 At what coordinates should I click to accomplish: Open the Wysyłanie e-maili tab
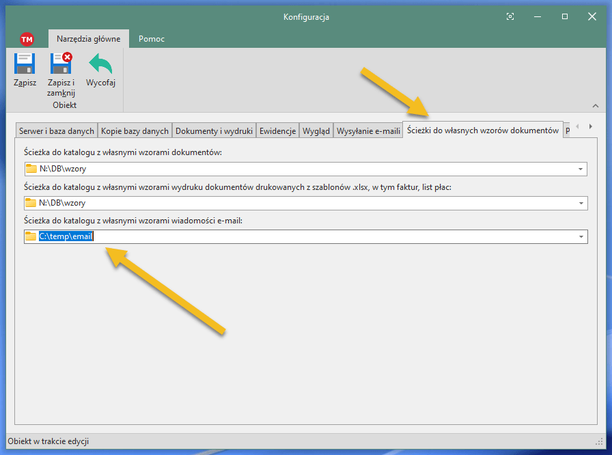tap(368, 131)
